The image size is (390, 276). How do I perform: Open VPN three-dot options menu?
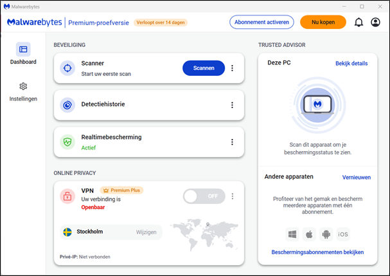[x=233, y=196]
